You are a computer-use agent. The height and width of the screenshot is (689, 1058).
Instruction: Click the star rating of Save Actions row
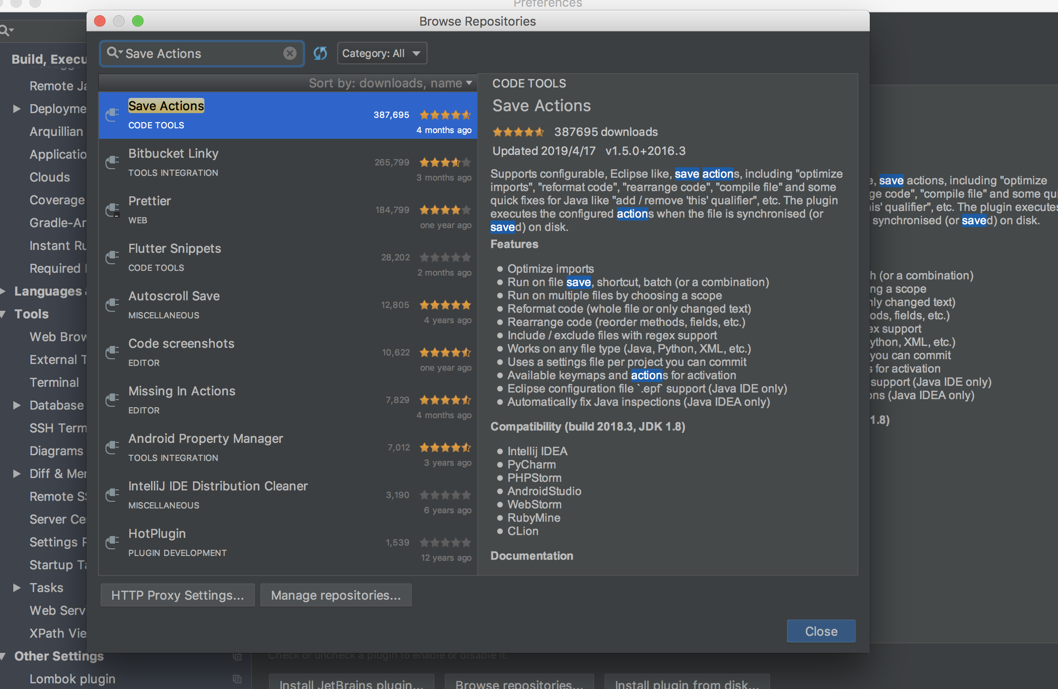point(445,115)
